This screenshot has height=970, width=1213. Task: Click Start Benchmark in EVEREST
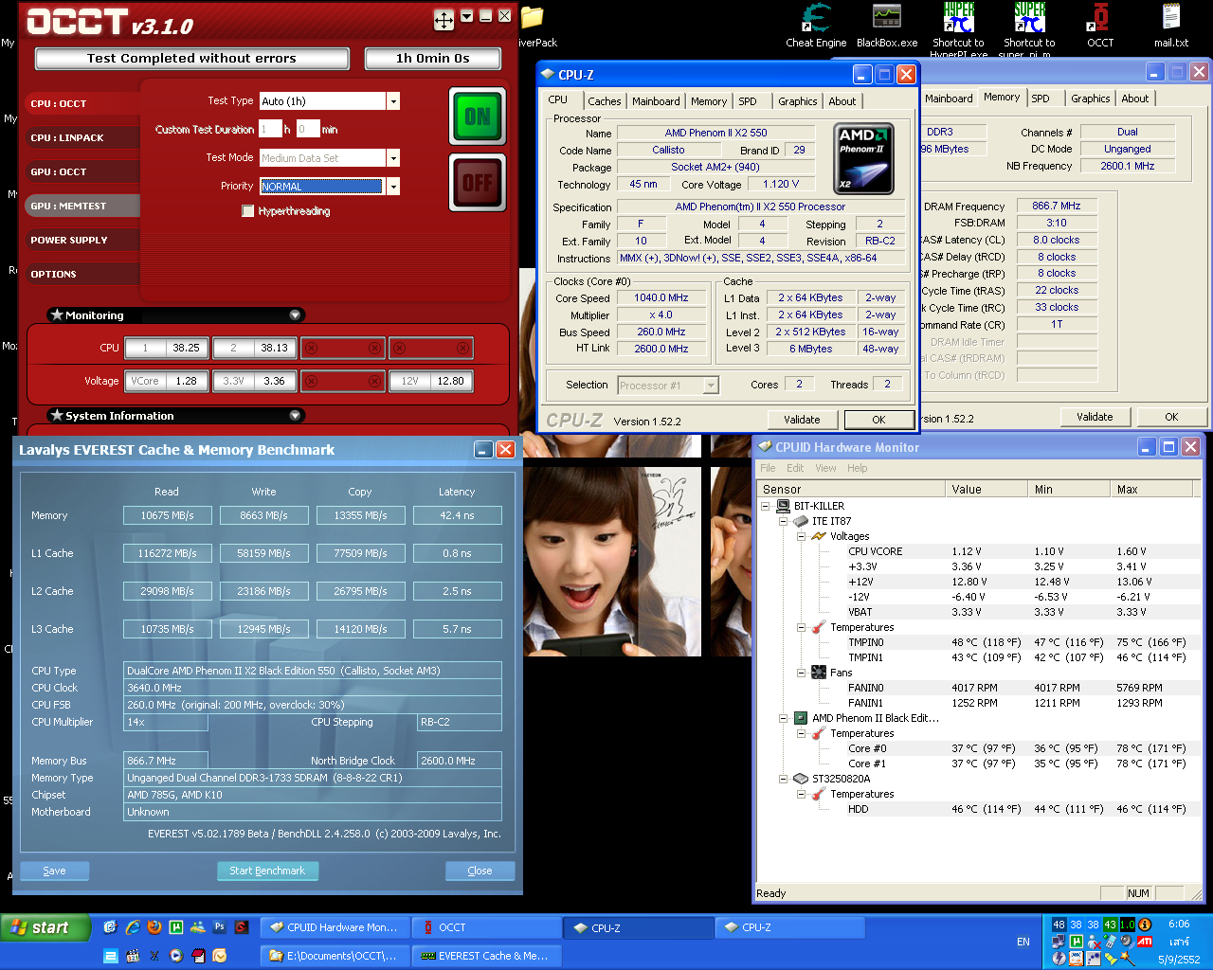(267, 871)
